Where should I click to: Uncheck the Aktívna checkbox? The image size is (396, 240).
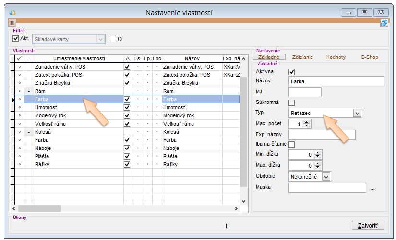click(291, 72)
